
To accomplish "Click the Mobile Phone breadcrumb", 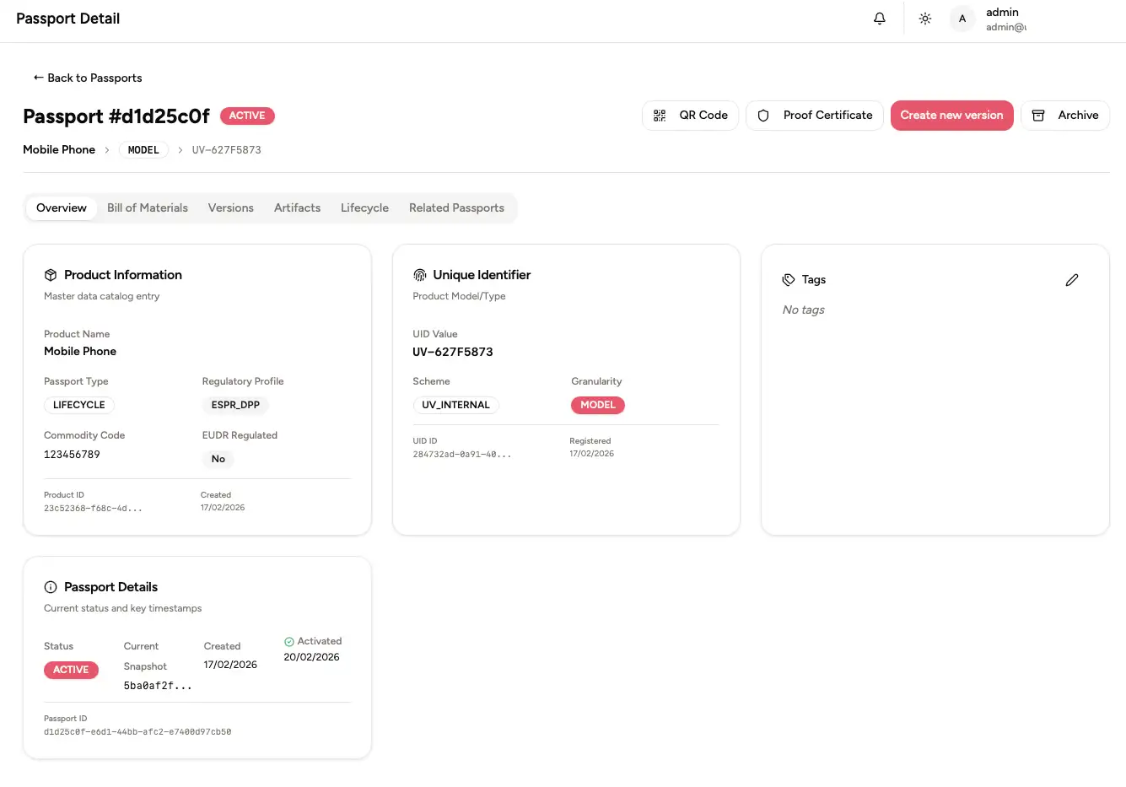I will [59, 150].
